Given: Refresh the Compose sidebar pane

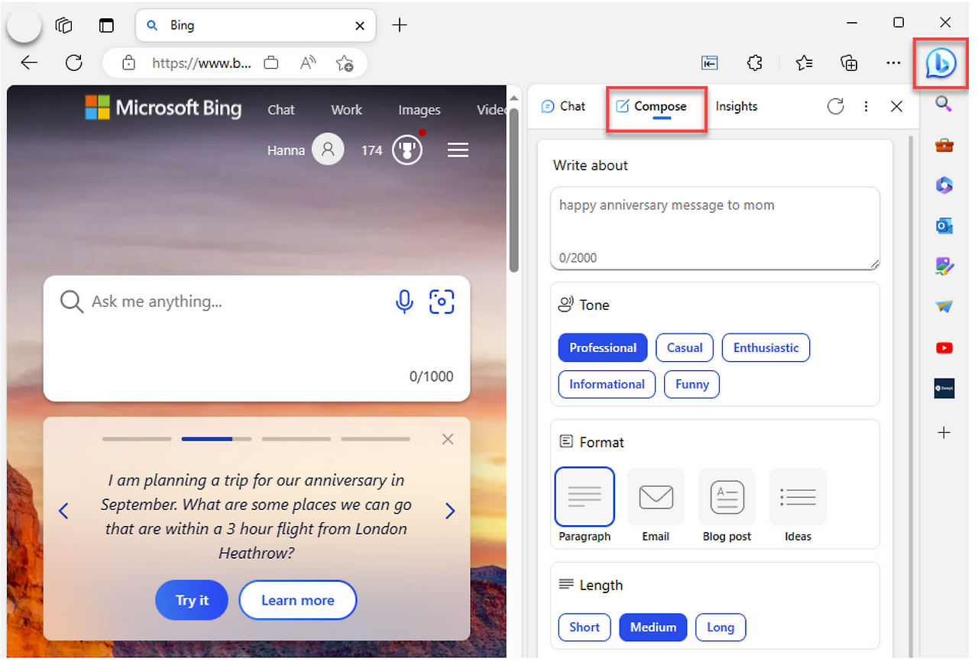Looking at the screenshot, I should click(836, 106).
